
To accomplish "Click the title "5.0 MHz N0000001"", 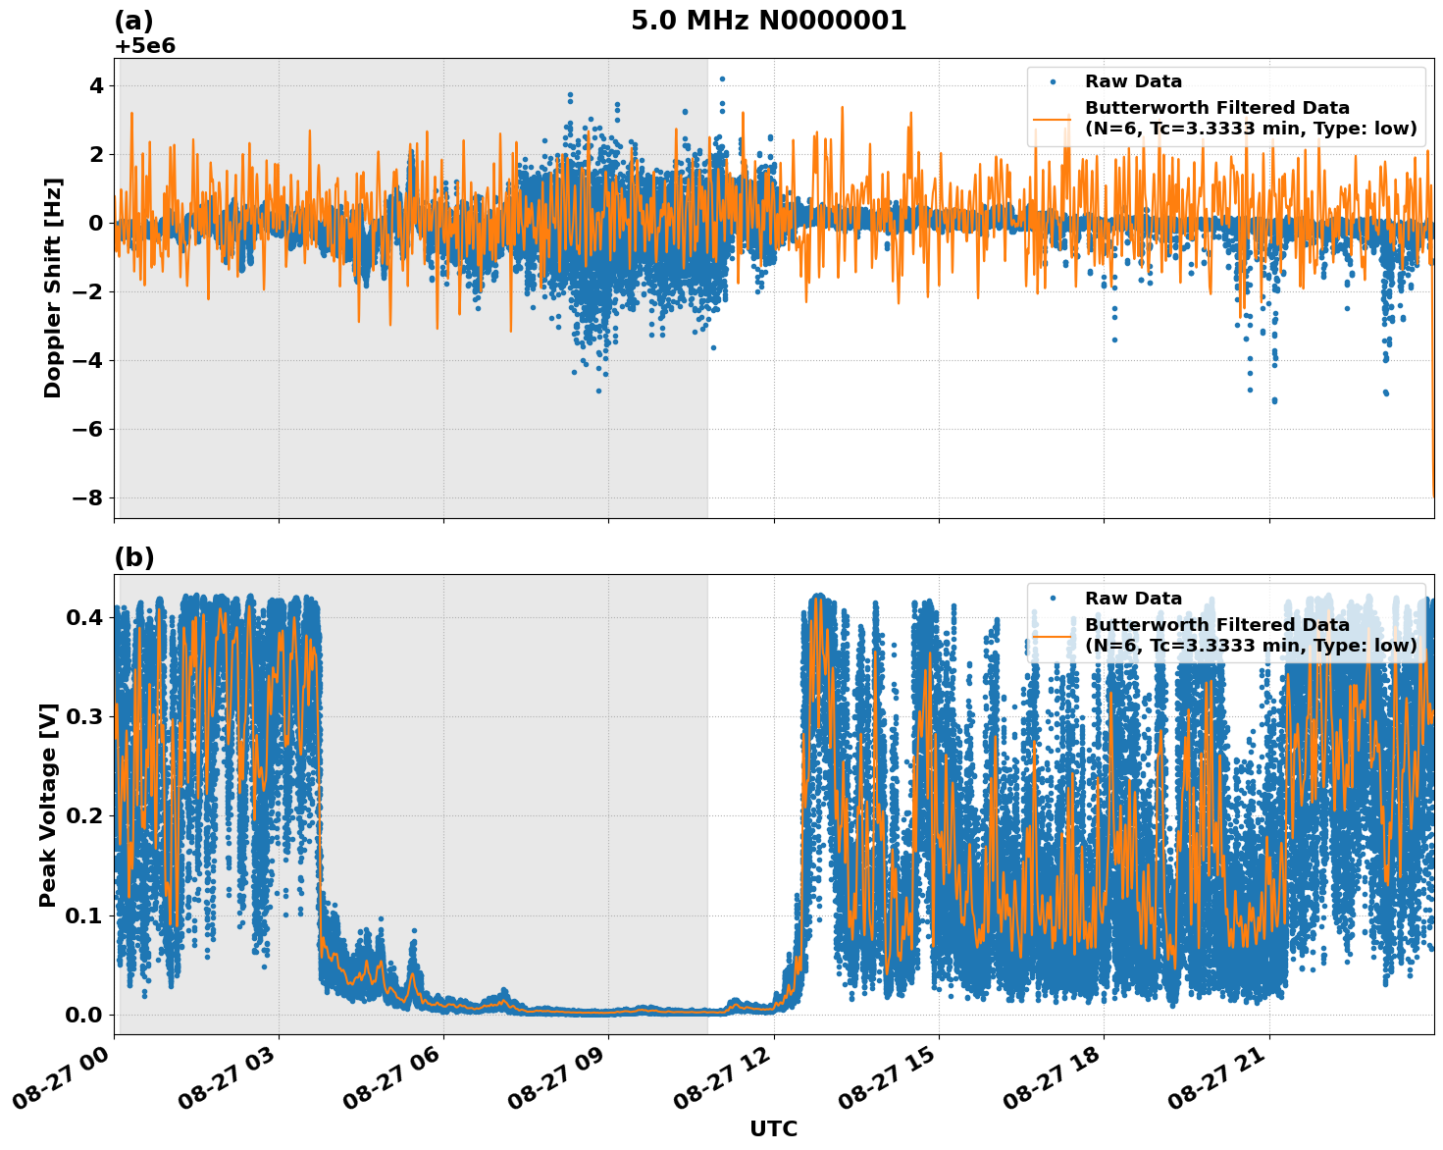I will coord(770,17).
